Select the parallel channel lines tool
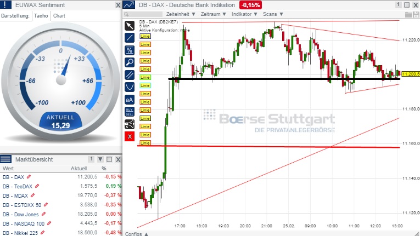Screen dimensions: 420x236 pos(130,75)
